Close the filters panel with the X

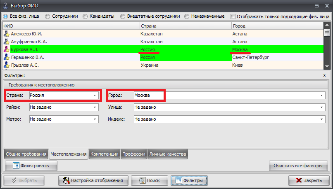coord(324,76)
